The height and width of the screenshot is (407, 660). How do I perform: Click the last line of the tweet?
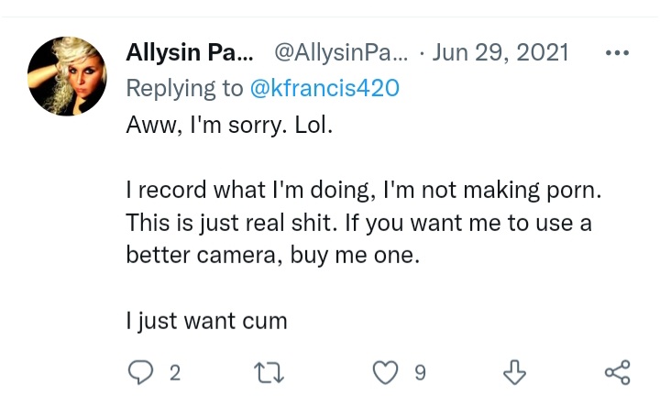pos(206,321)
